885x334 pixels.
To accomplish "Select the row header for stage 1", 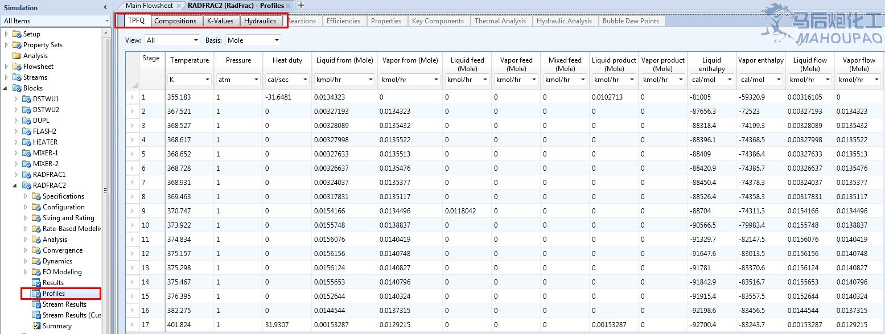I will [x=133, y=97].
